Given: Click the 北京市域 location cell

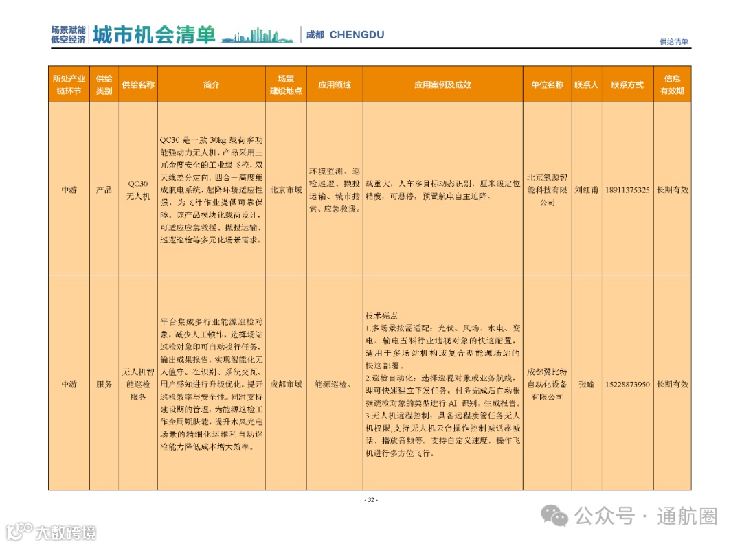Looking at the screenshot, I should [x=286, y=190].
